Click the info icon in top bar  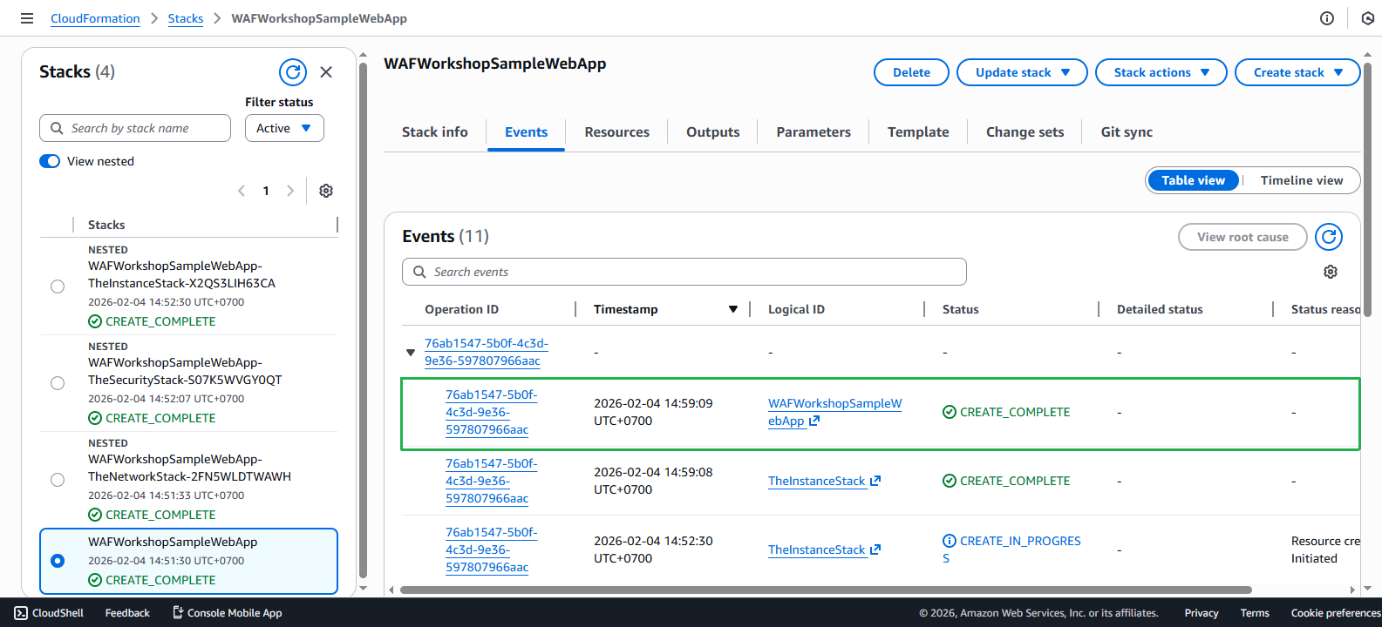[1327, 18]
